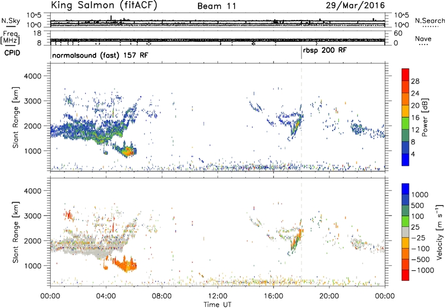Click the 'Slant Range [km]' label of the velocity panel
This screenshot has width=445, height=308.
[16, 232]
